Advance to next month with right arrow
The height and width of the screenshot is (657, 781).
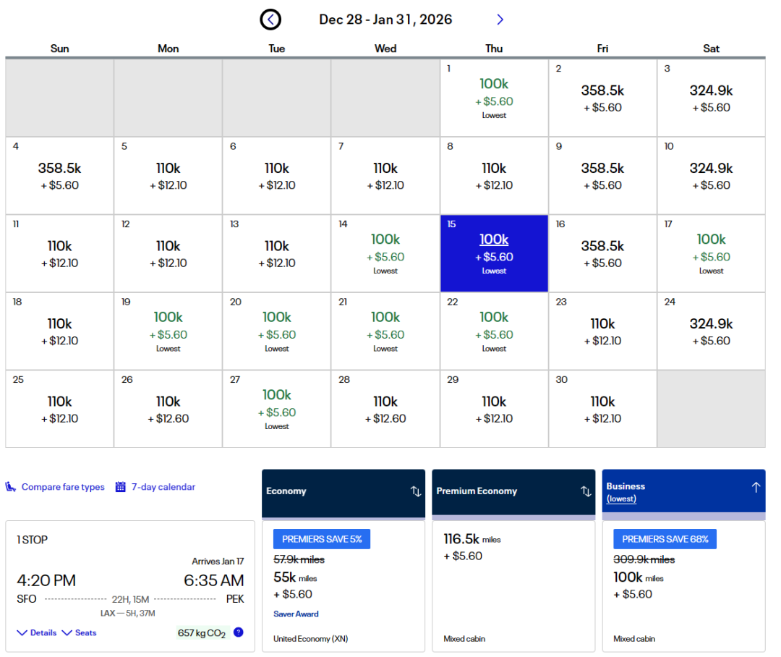coord(500,20)
